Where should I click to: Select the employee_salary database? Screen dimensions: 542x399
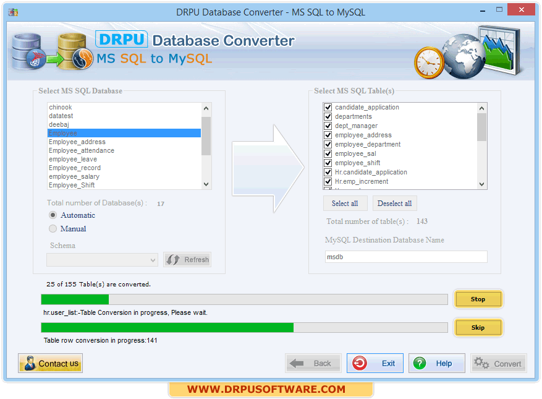124,176
